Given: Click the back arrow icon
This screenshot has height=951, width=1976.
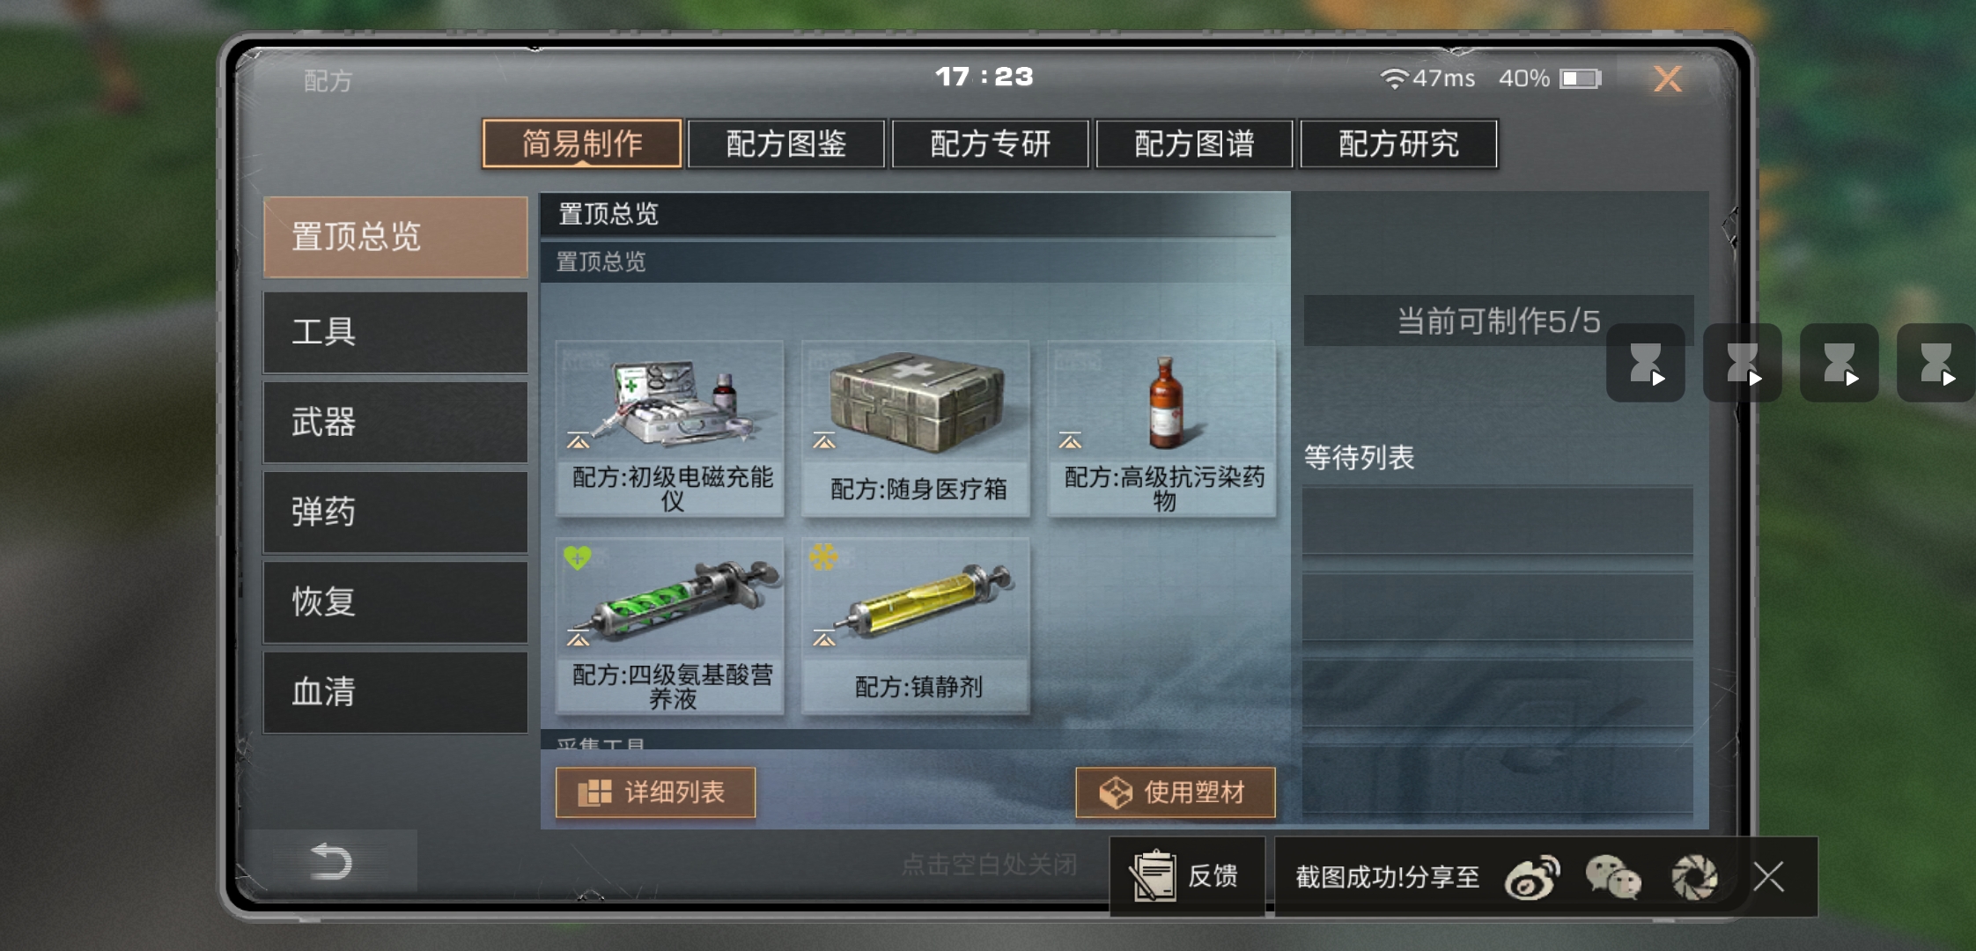Looking at the screenshot, I should pyautogui.click(x=331, y=861).
